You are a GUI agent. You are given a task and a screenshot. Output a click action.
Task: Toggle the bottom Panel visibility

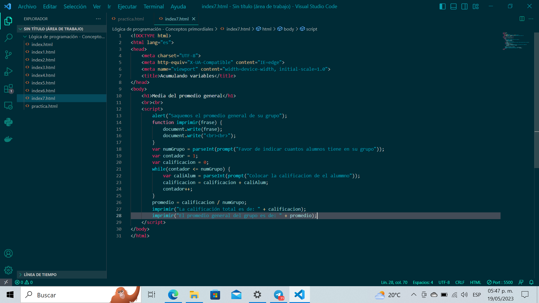click(453, 6)
